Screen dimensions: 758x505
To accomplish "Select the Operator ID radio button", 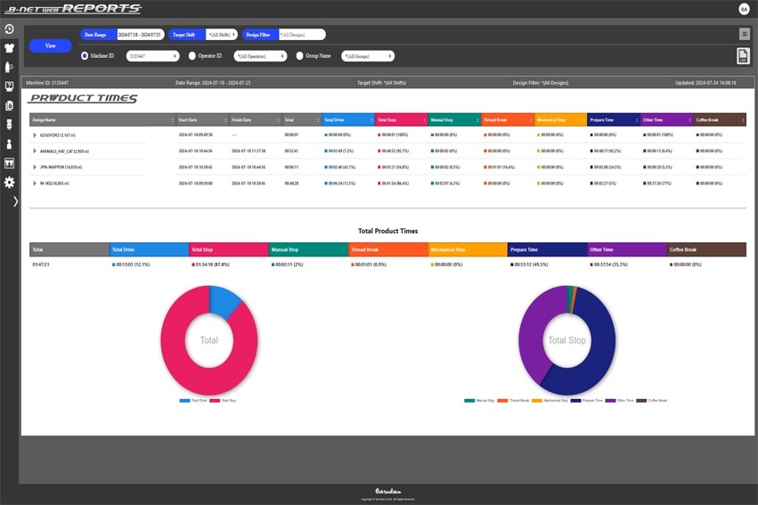I will [x=192, y=55].
